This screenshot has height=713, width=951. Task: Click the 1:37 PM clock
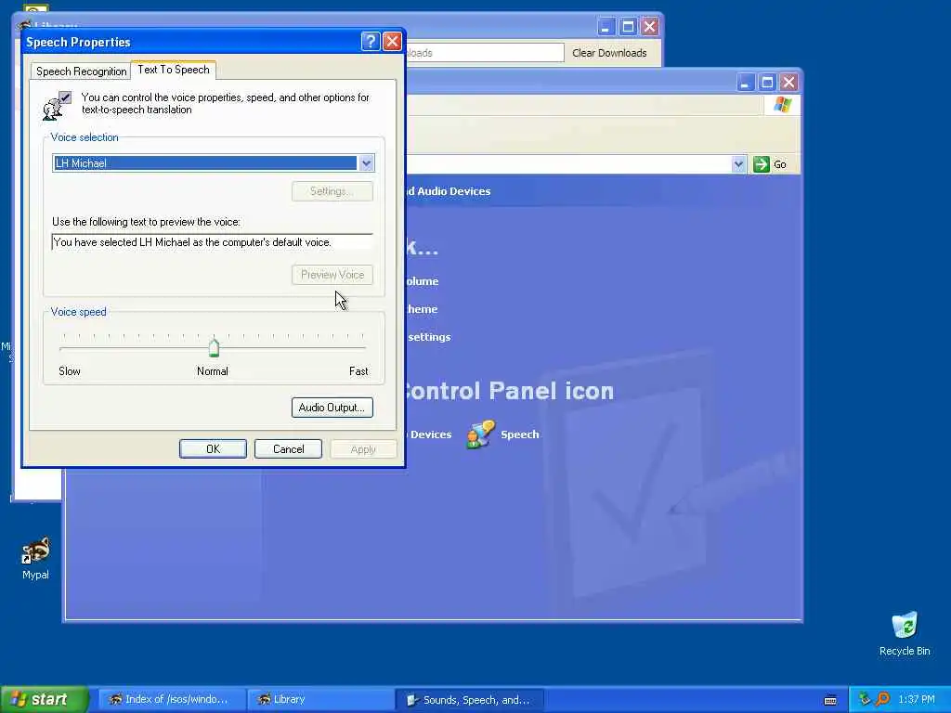coord(916,699)
